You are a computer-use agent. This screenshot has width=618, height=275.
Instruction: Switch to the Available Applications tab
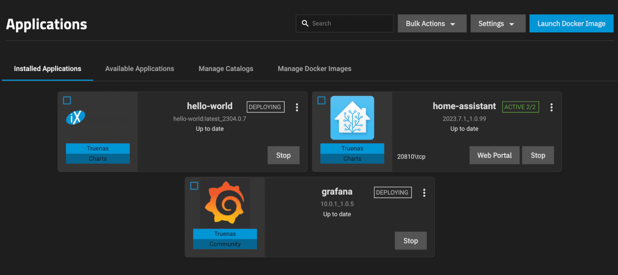[x=140, y=68]
